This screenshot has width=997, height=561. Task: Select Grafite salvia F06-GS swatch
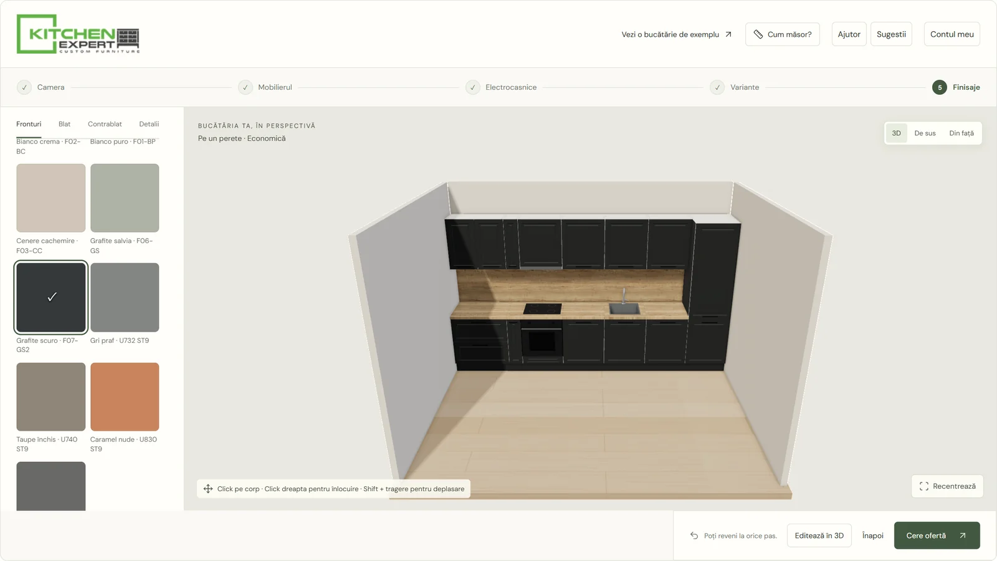(x=125, y=198)
